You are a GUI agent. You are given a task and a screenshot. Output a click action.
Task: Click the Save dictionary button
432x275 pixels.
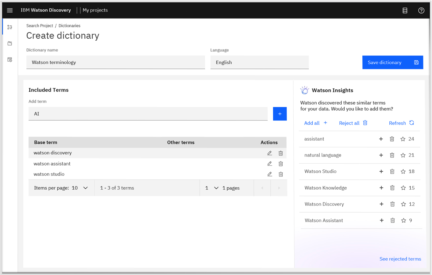392,62
